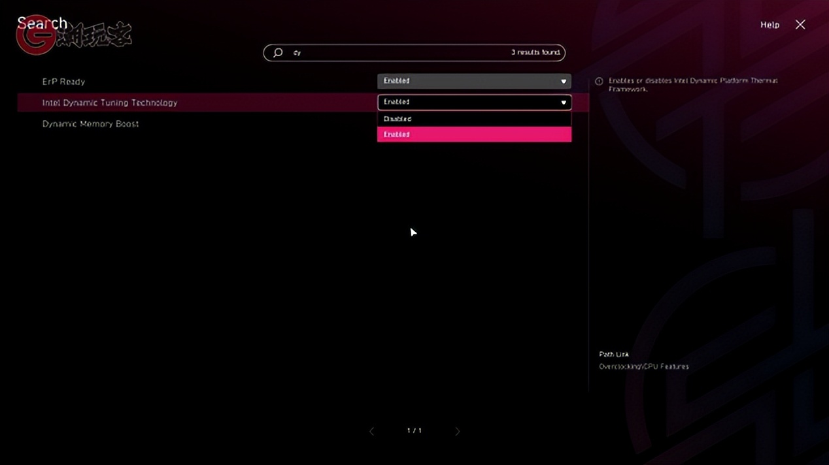Viewport: 829px width, 465px height.
Task: Click into the search text field
Action: pos(414,53)
